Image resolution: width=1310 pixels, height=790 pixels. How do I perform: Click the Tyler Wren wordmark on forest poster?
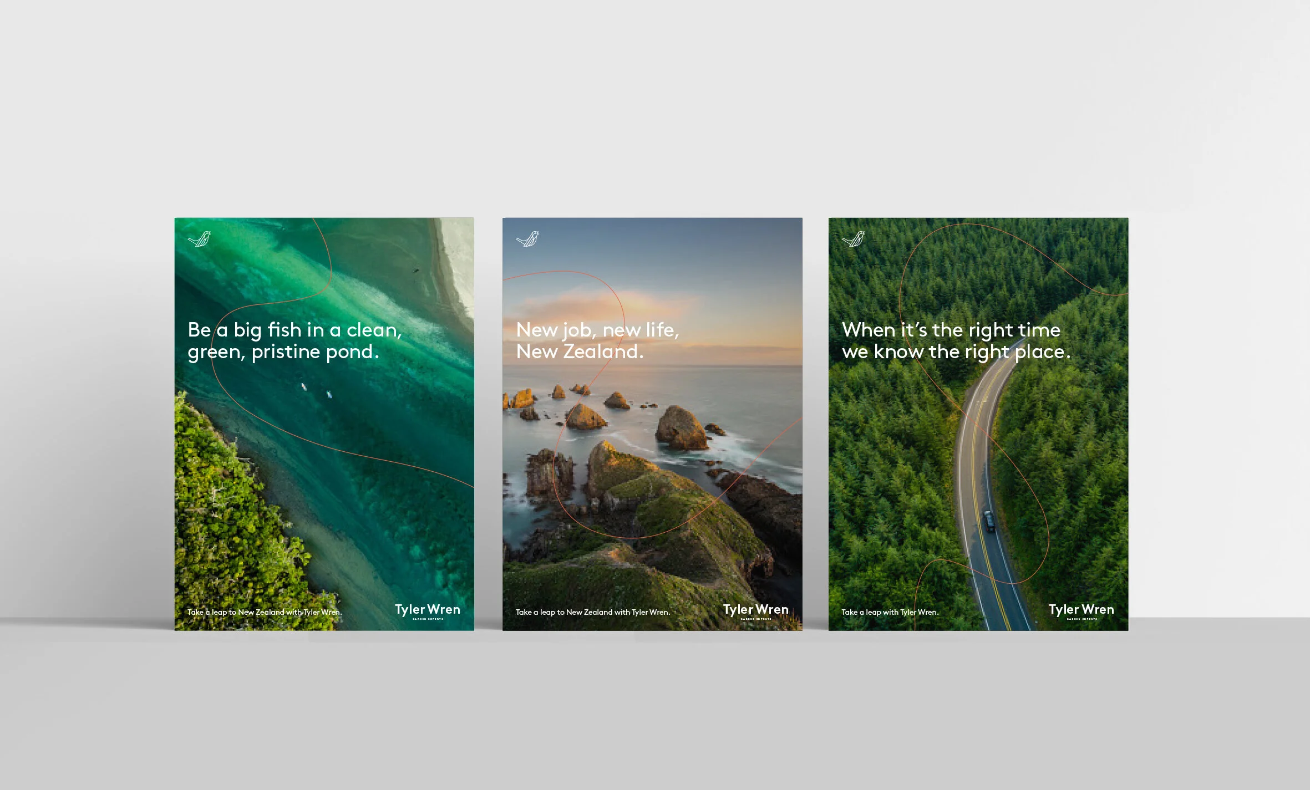[1081, 610]
